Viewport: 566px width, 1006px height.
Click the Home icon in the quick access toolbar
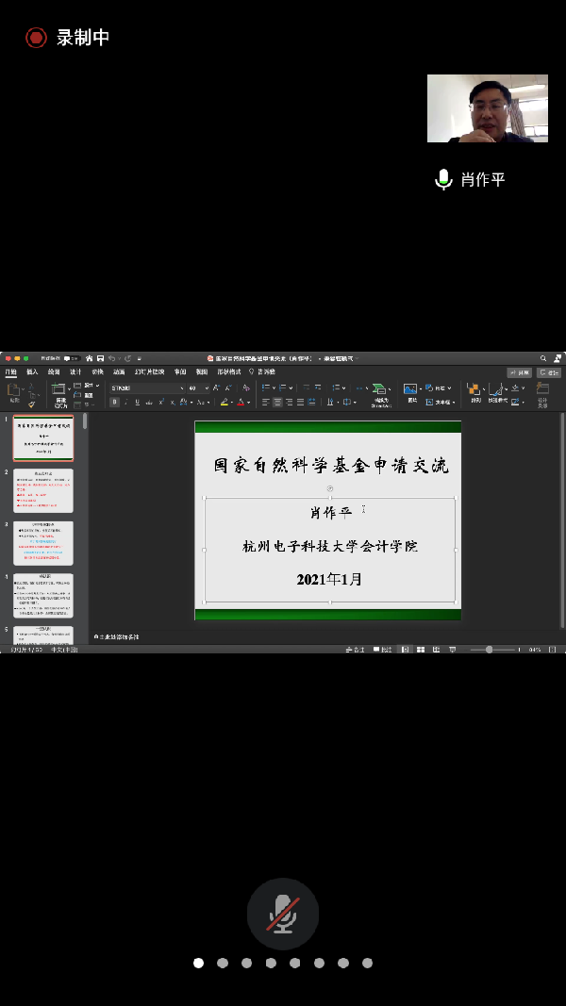coord(89,358)
